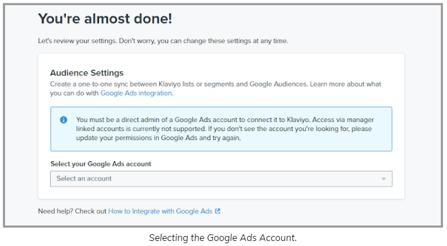Click the "you can do with" text before link
Screen dimensions: 447x246
pyautogui.click(x=74, y=93)
